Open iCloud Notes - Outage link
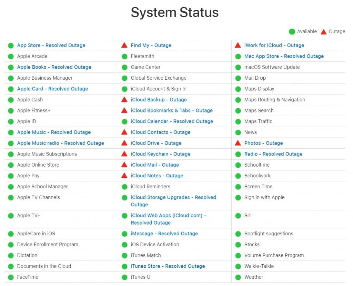353x286 pixels. click(x=157, y=176)
